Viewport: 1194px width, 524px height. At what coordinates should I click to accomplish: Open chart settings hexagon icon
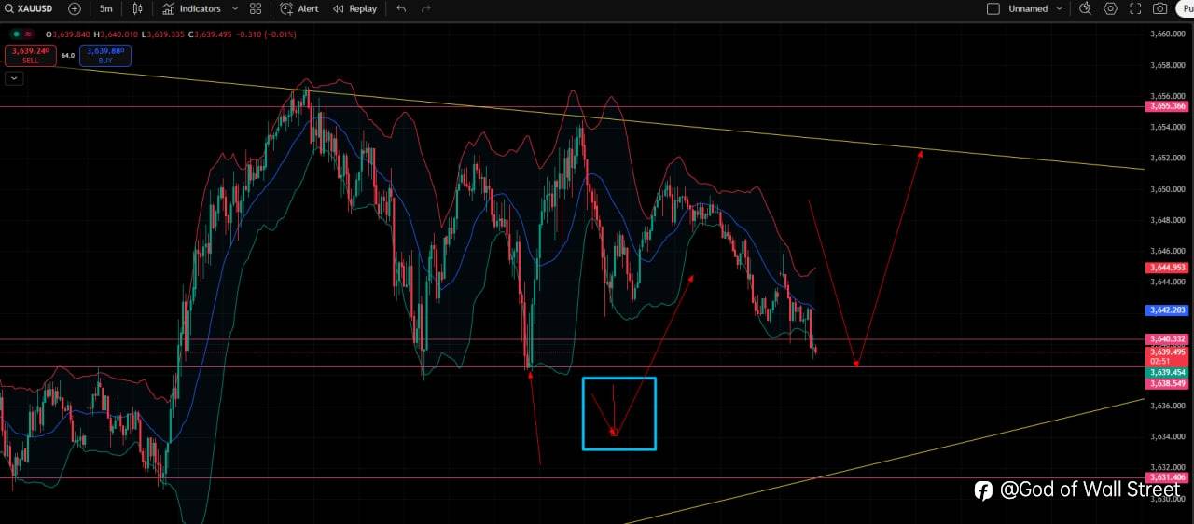coord(1110,8)
